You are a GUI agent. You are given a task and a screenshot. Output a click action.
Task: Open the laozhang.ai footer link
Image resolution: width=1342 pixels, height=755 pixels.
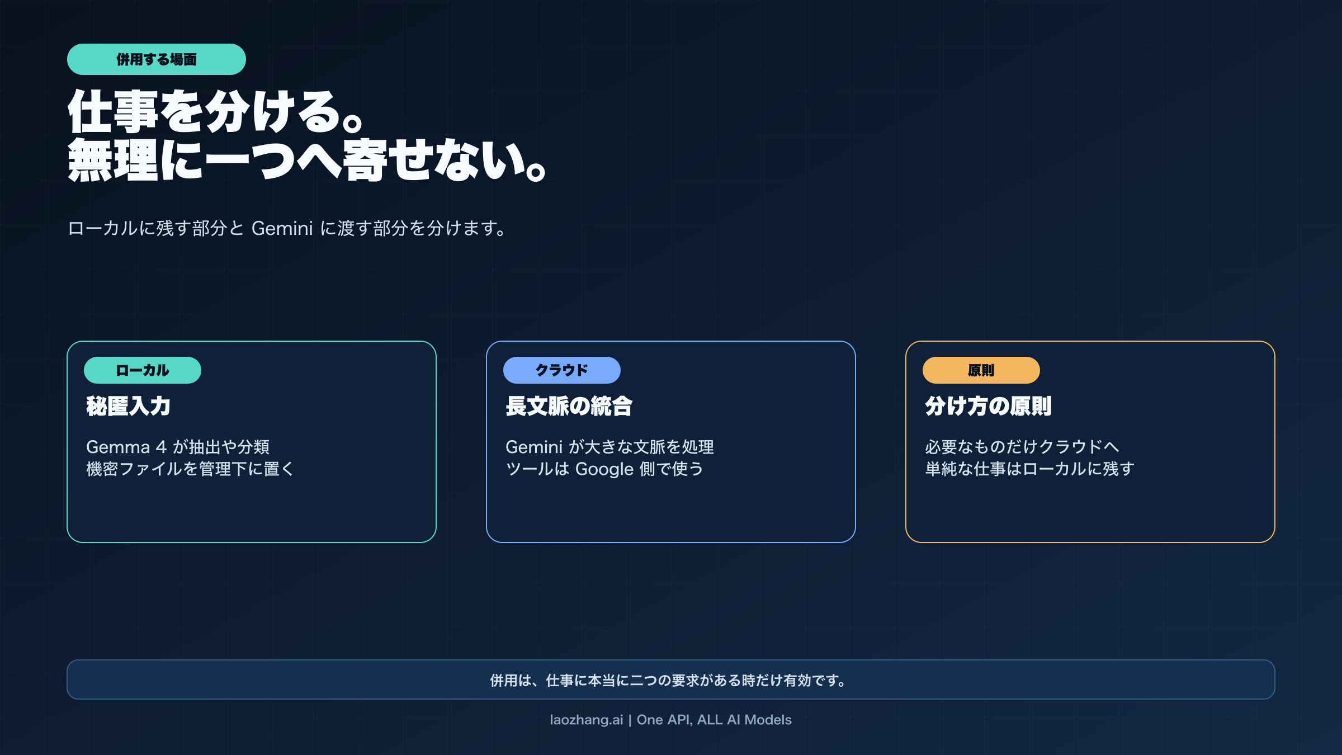coord(670,720)
